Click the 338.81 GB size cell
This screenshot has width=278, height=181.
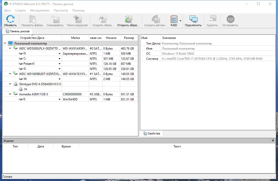click(x=129, y=69)
